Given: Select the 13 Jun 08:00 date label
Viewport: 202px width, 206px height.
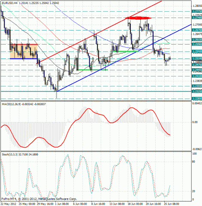Looking at the screenshot, I should (117, 204).
